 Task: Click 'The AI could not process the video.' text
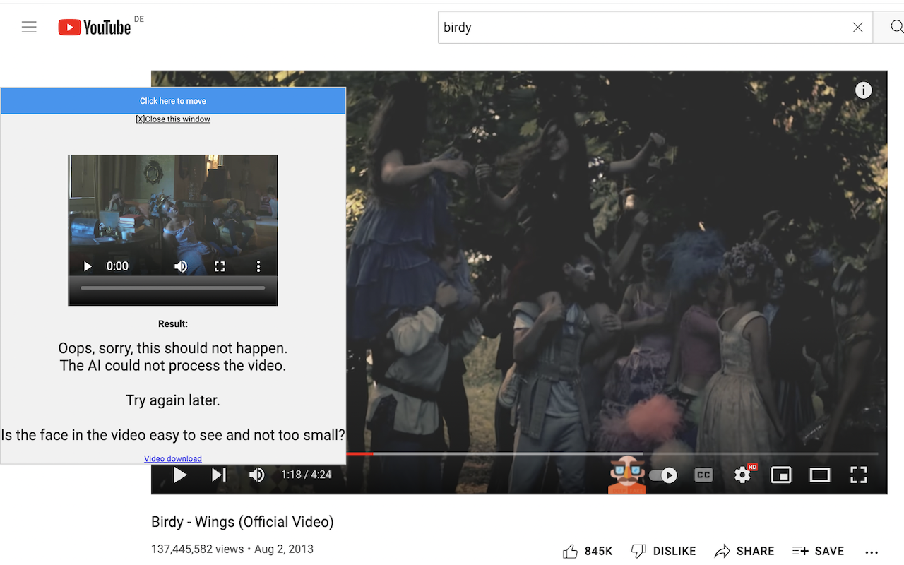coord(173,366)
